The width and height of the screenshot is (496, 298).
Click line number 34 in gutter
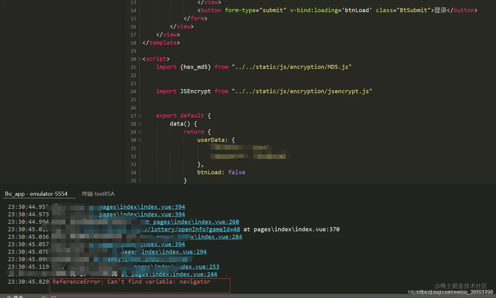coord(133,173)
